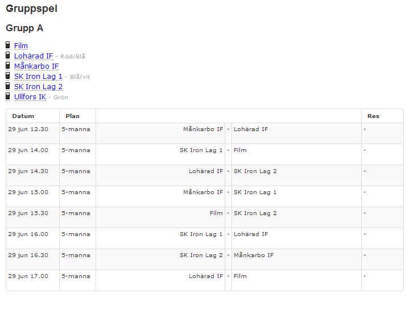This screenshot has width=410, height=311.
Task: Open the SK Iron Lag 1 link
Action: [38, 77]
